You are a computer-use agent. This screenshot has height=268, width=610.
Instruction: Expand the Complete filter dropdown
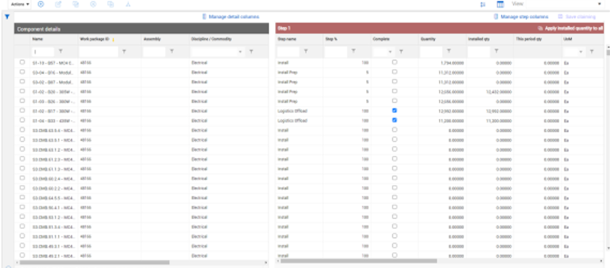click(390, 51)
